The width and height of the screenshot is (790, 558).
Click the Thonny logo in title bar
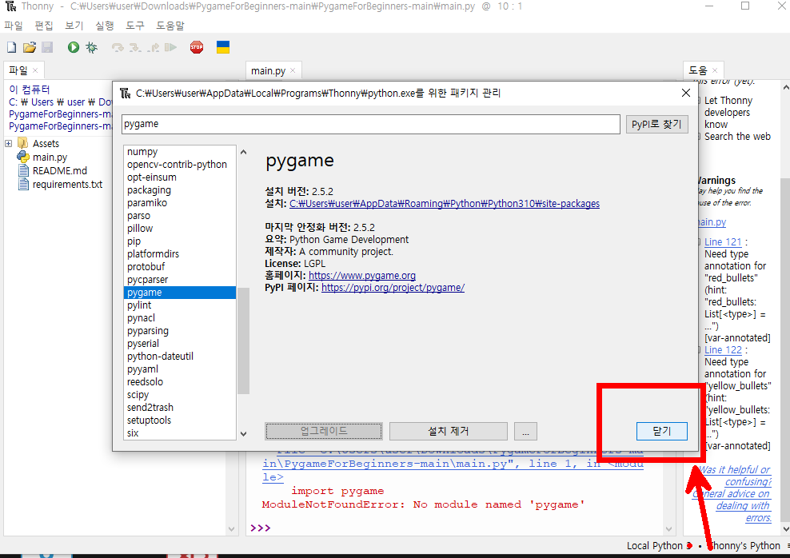click(x=10, y=6)
